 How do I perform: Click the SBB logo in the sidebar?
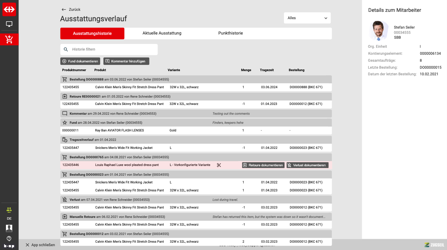[x=9, y=9]
